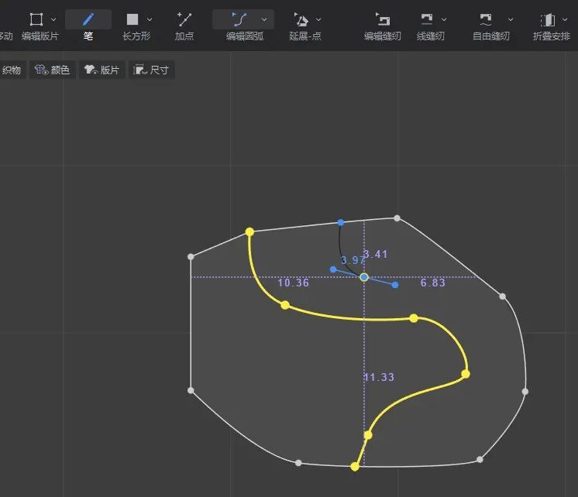Click the gray top-right vertex of pattern
The height and width of the screenshot is (497, 578).
pyautogui.click(x=397, y=218)
